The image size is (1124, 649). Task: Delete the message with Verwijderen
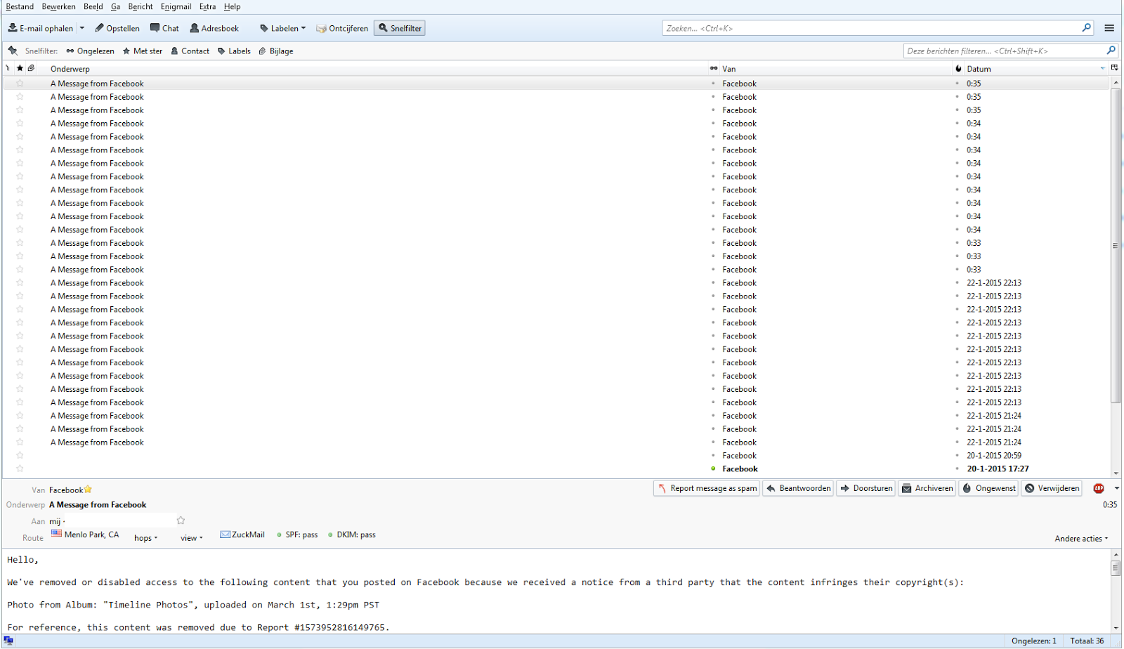click(x=1052, y=488)
